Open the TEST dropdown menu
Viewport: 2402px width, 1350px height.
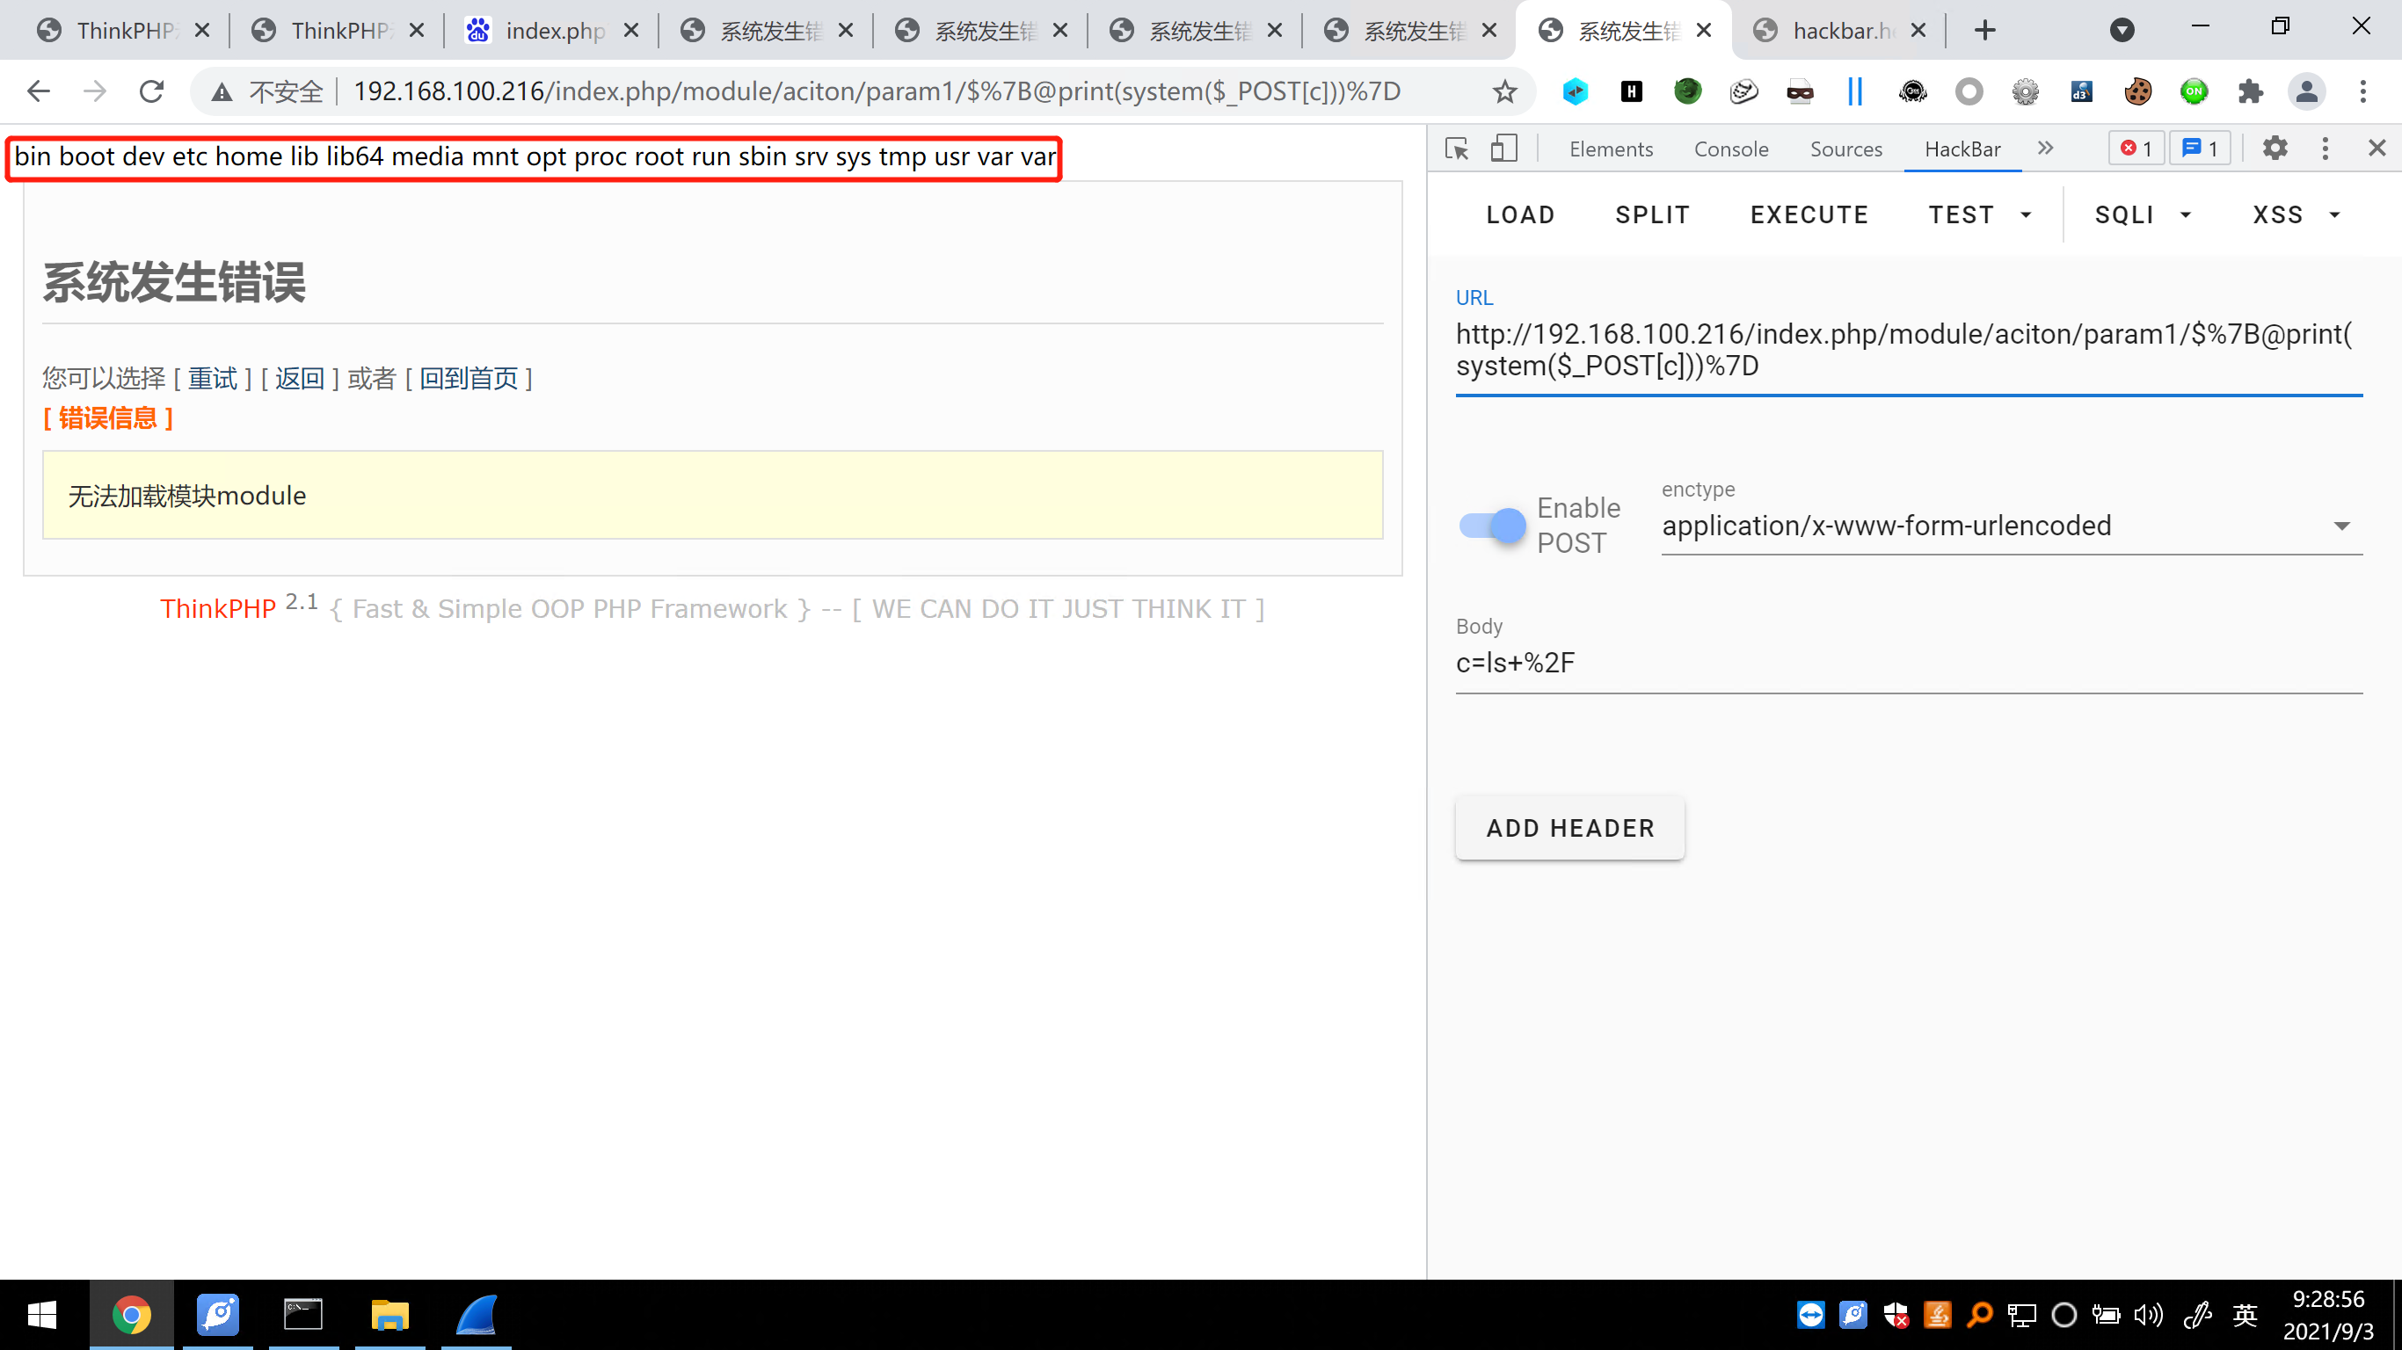click(1980, 215)
